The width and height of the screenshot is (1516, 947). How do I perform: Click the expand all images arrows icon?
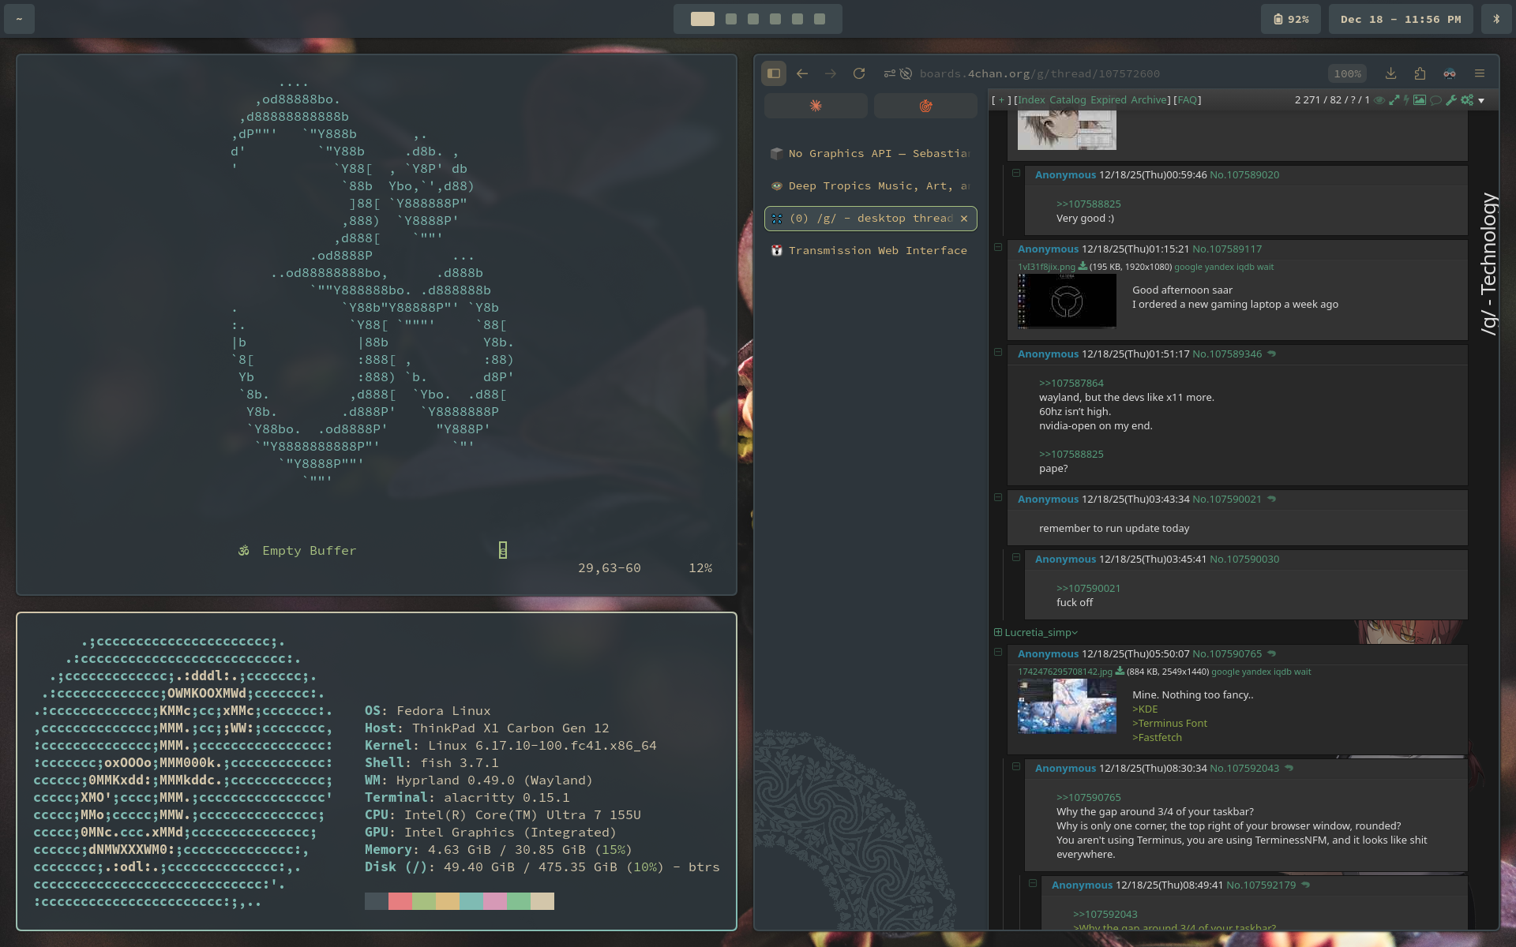pos(1394,100)
